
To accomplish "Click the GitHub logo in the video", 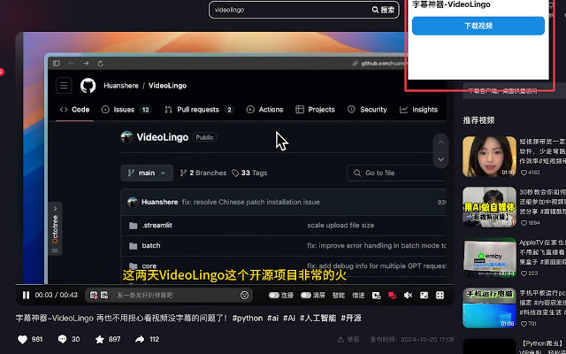I will pos(88,85).
